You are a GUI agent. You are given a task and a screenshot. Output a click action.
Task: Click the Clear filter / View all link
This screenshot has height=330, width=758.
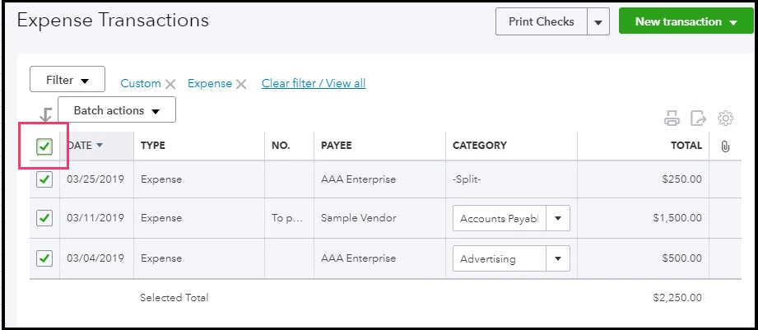[x=314, y=83]
